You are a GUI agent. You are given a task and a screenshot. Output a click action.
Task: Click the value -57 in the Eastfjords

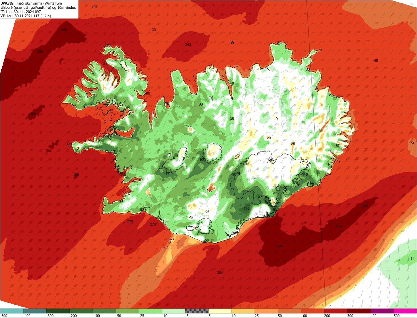coord(337,146)
